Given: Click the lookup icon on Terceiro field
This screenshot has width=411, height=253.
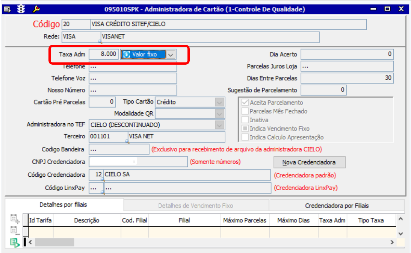Looking at the screenshot, I should click(x=127, y=142).
